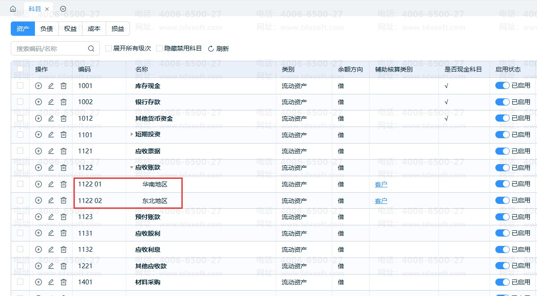Tick the row checkbox for 1121 应收票据
The image size is (537, 296).
pos(20,151)
